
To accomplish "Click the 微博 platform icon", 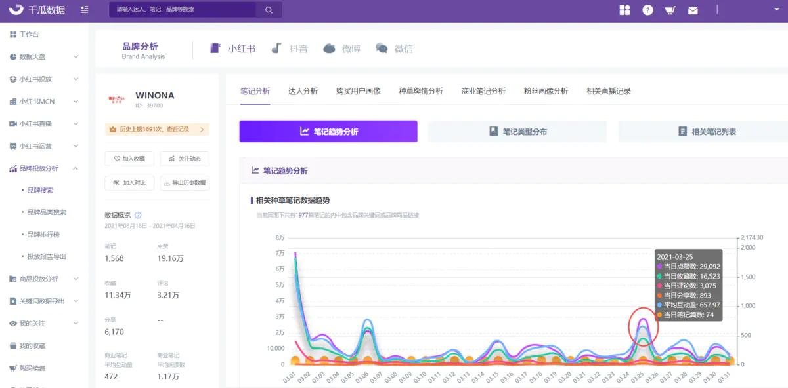I will click(x=330, y=48).
